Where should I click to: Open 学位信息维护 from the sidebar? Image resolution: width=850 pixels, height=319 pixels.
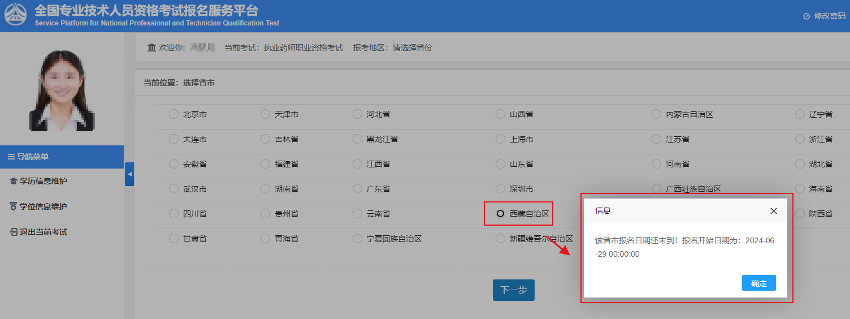[43, 206]
